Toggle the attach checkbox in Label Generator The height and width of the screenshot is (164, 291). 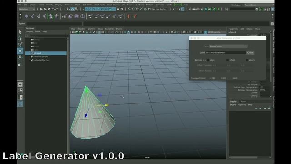tap(247, 60)
